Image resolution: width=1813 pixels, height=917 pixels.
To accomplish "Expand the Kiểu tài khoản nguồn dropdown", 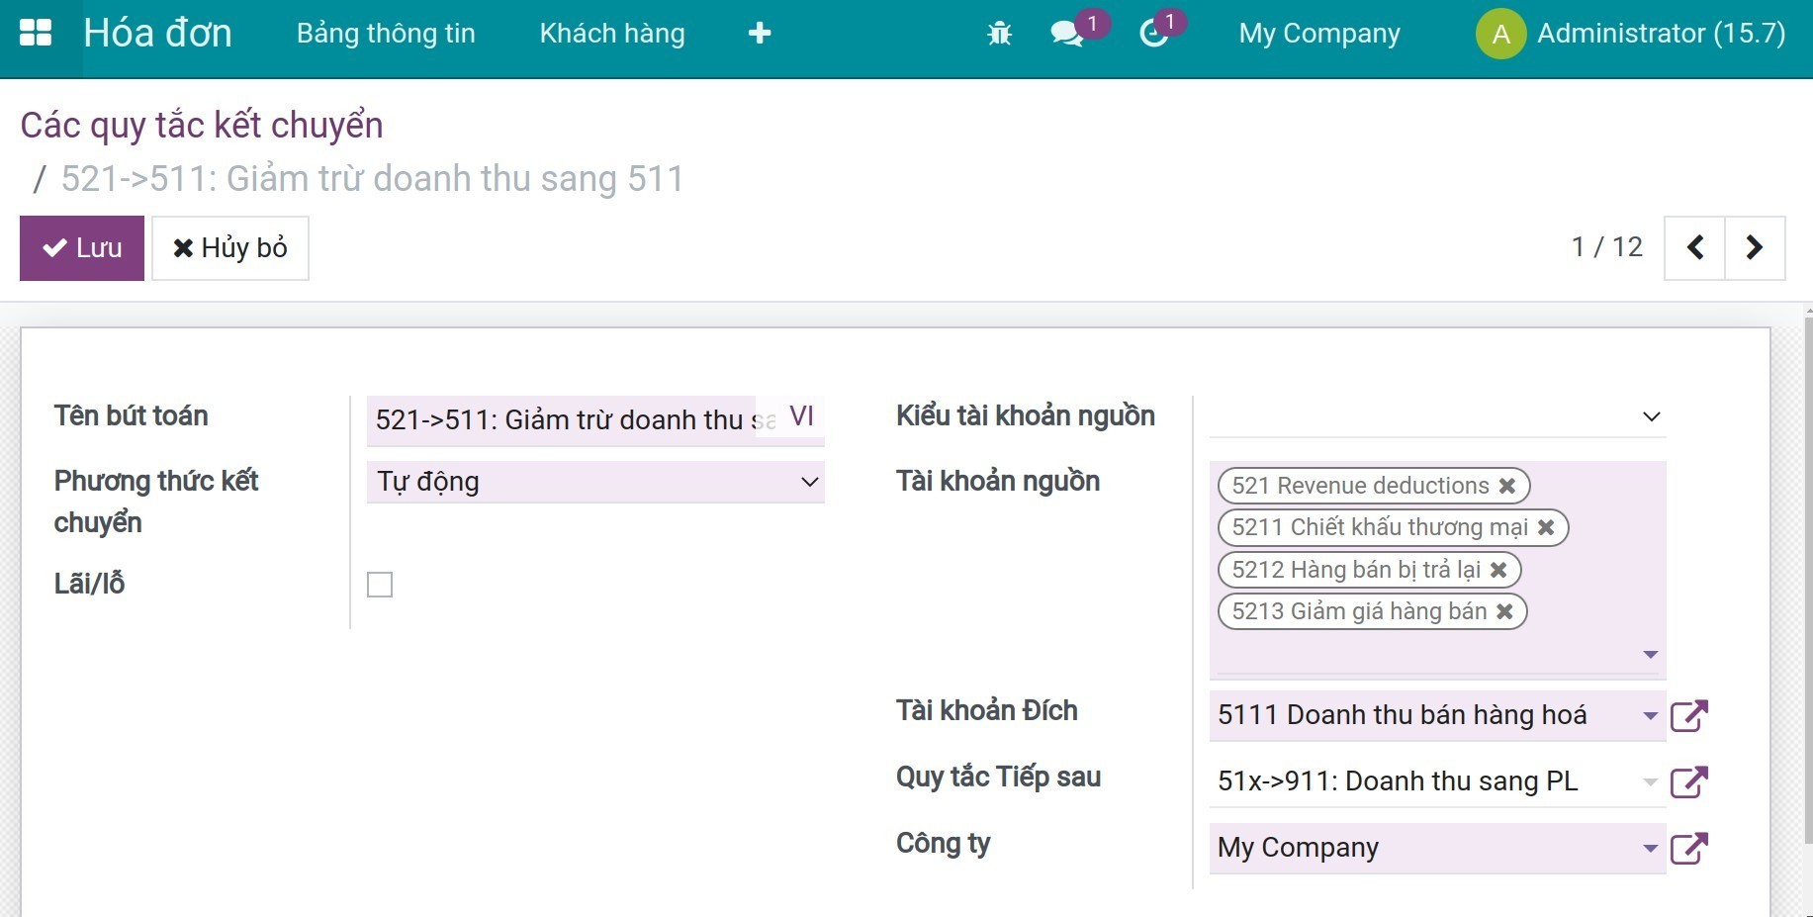I will (x=1650, y=416).
